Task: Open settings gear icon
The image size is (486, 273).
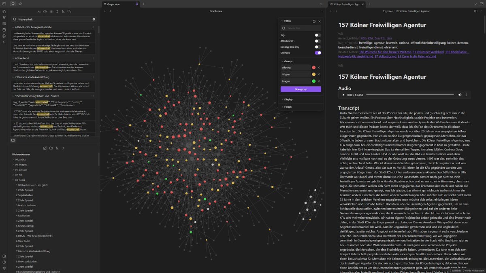Action: [4, 268]
